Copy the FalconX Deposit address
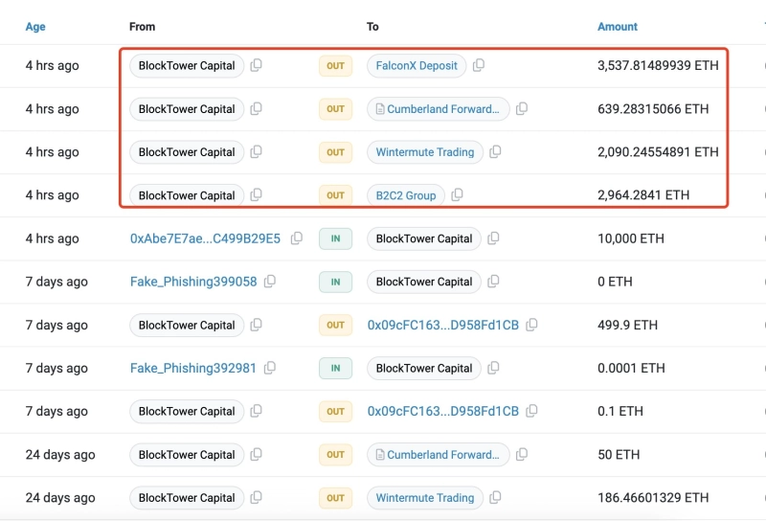Screen dimensions: 766x521 pyautogui.click(x=479, y=66)
